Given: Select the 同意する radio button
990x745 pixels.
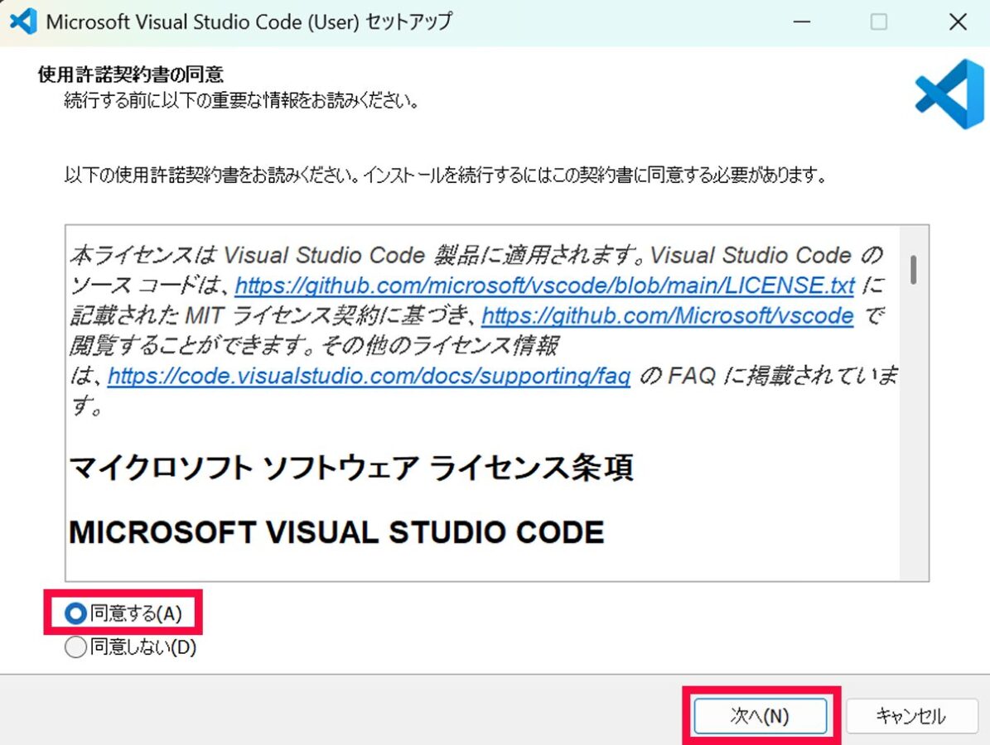Looking at the screenshot, I should click(75, 613).
